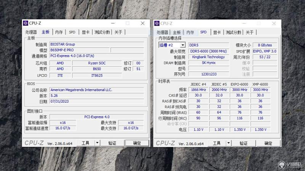Click the 确定 button in right CPU-Z window
Image resolution: width=305 pixels, height=171 pixels.
(268, 143)
